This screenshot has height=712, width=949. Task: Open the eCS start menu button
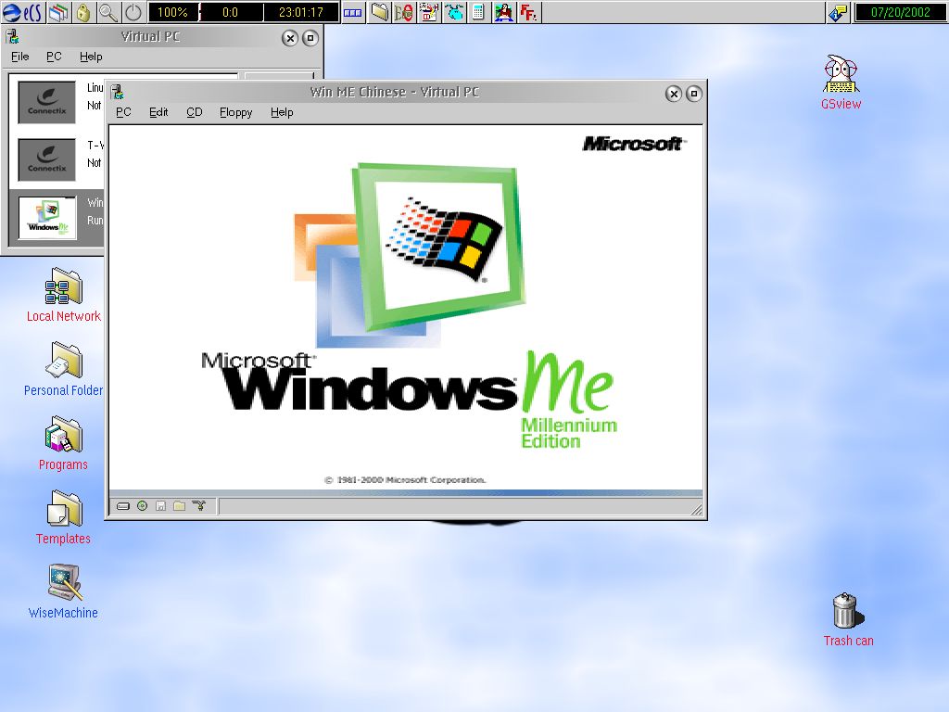click(22, 12)
